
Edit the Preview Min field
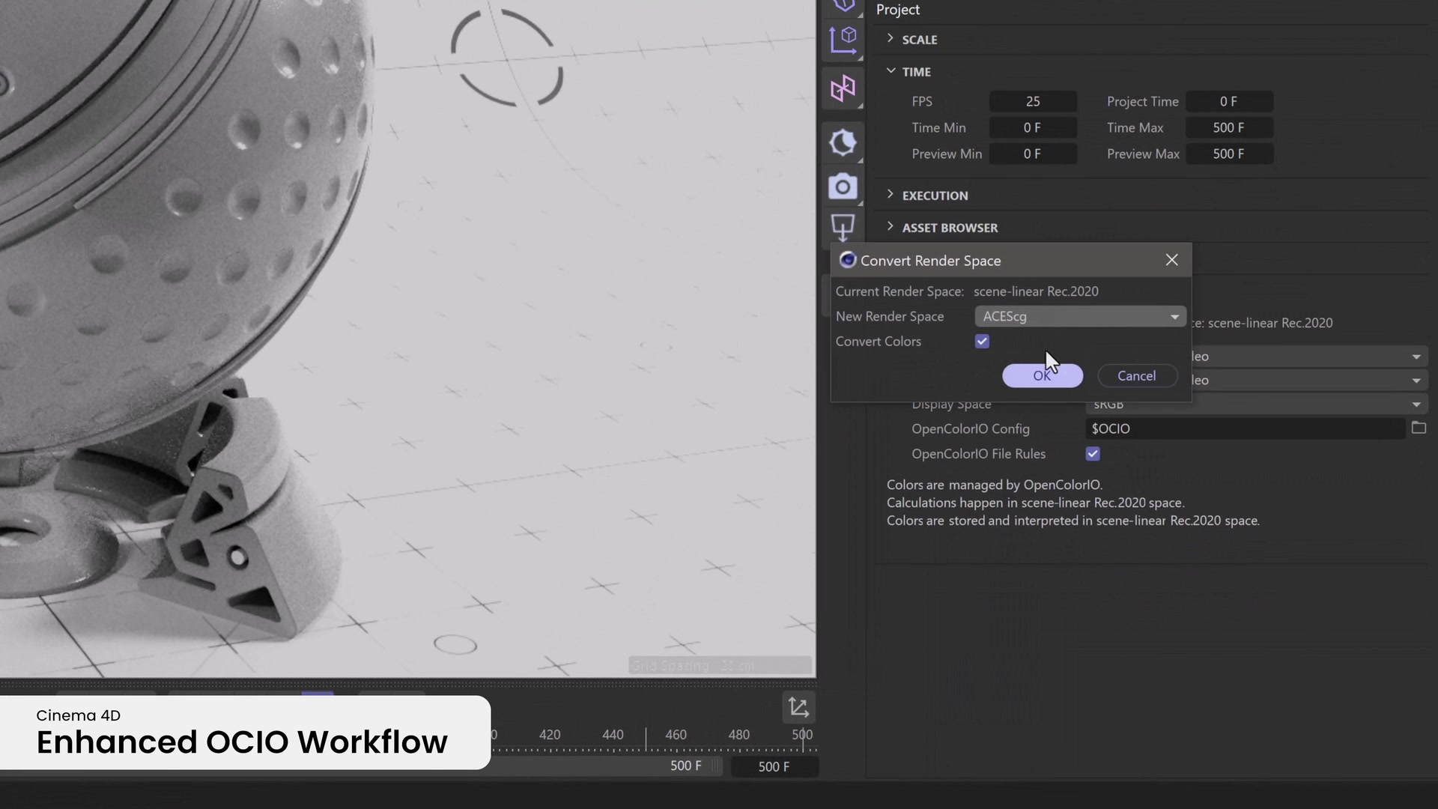tap(1033, 154)
